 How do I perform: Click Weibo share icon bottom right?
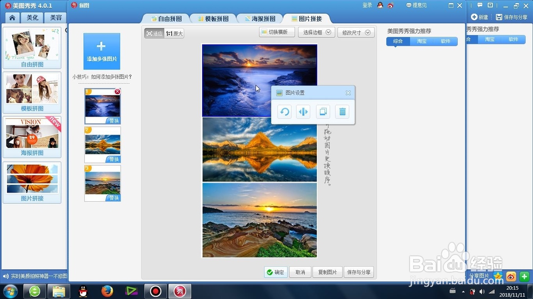click(x=511, y=277)
